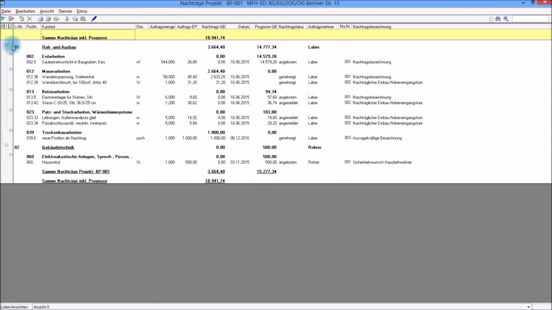Collapse the 01 Roh- und Ausbau group
552x310 pixels.
[6, 45]
